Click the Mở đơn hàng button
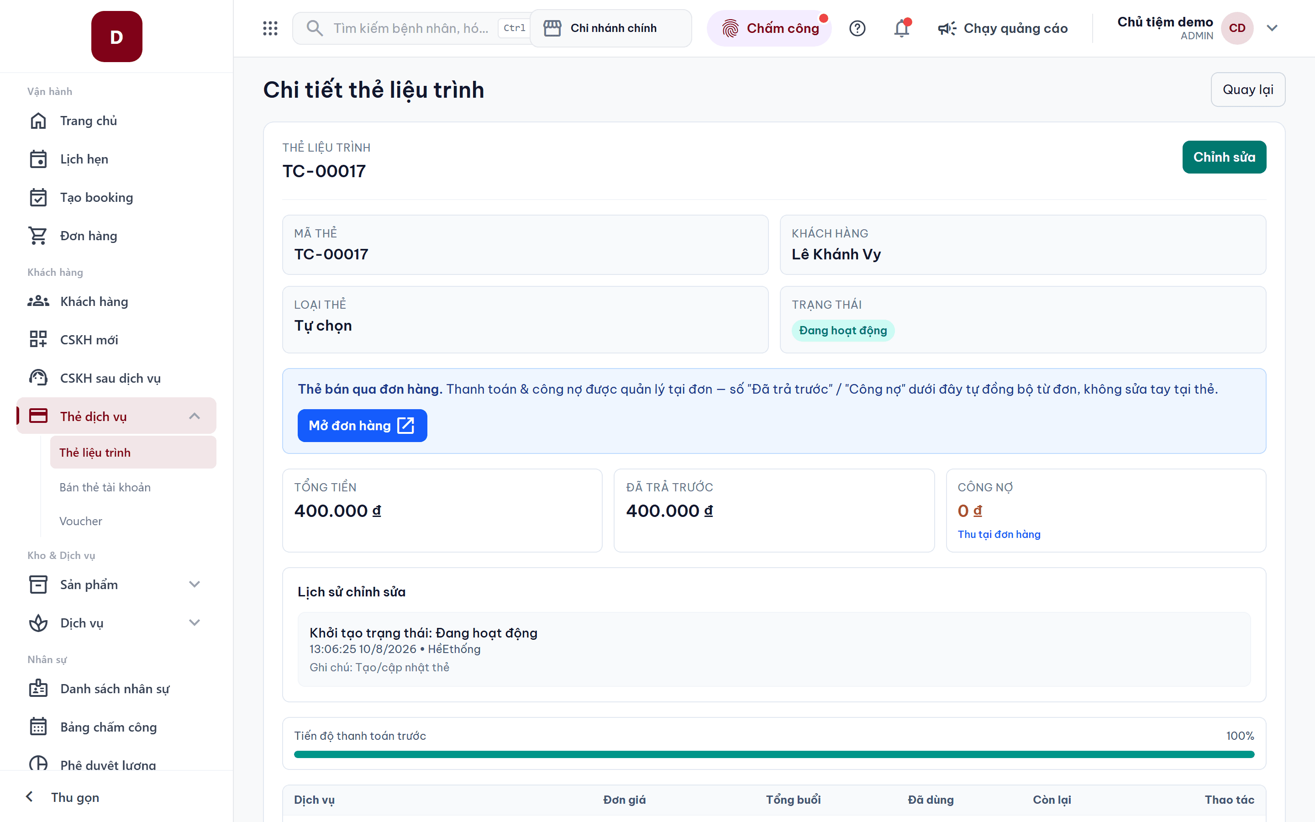Image resolution: width=1315 pixels, height=822 pixels. click(x=362, y=426)
